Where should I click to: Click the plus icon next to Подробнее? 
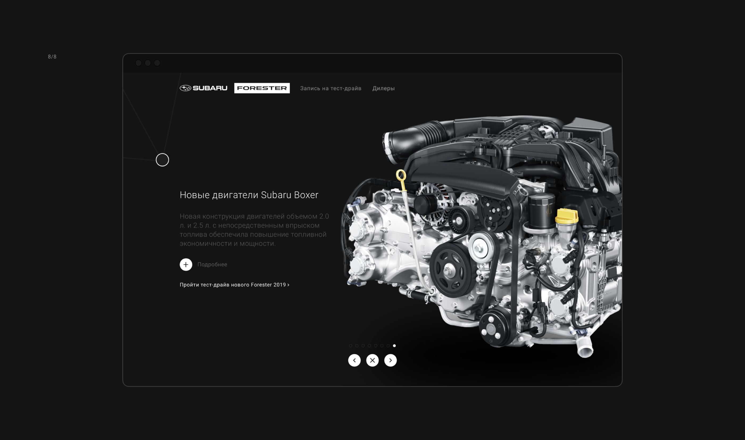186,264
